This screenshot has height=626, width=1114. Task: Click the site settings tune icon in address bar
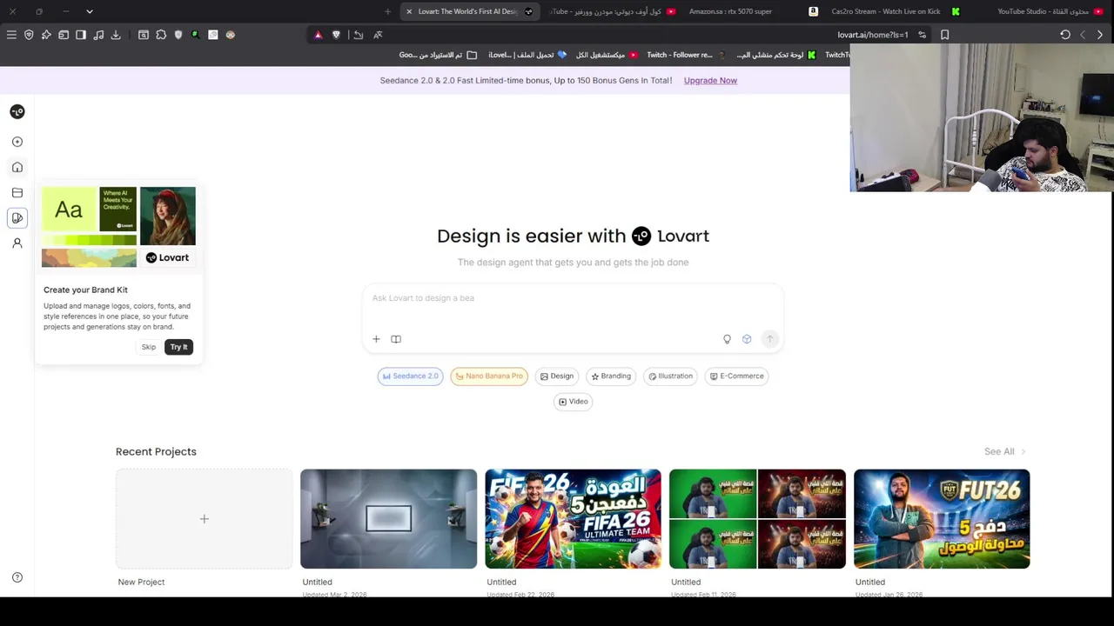(x=922, y=35)
